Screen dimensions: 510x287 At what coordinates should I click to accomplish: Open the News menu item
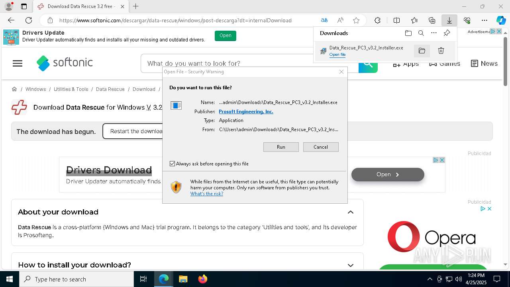484,63
